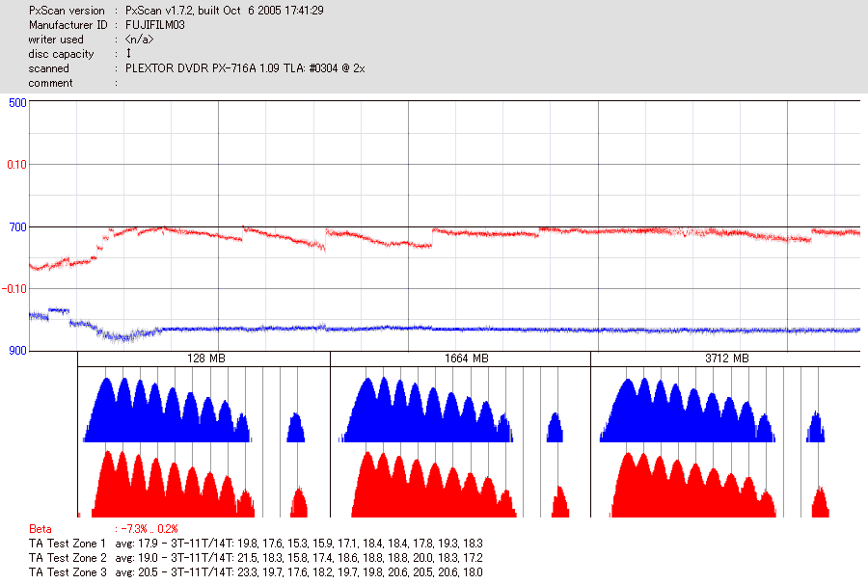
Task: Click the blue 500 axis label
Action: [17, 103]
